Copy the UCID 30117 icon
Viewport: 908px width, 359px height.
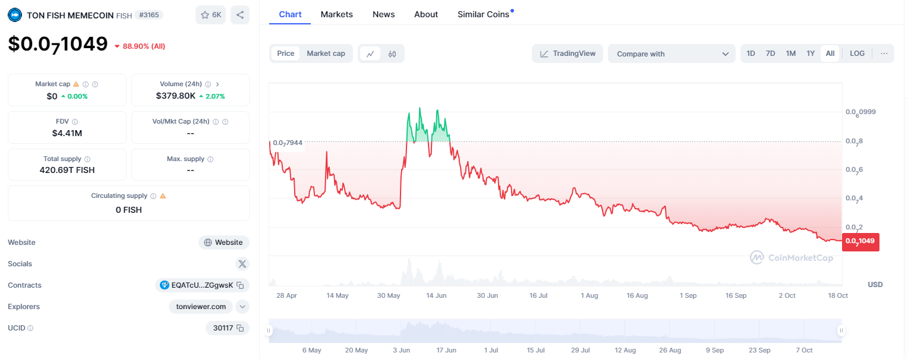tap(240, 328)
